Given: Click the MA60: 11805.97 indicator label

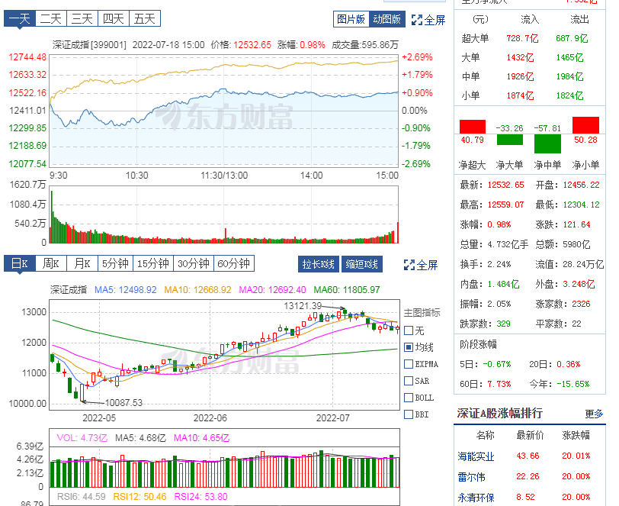Looking at the screenshot, I should (347, 290).
